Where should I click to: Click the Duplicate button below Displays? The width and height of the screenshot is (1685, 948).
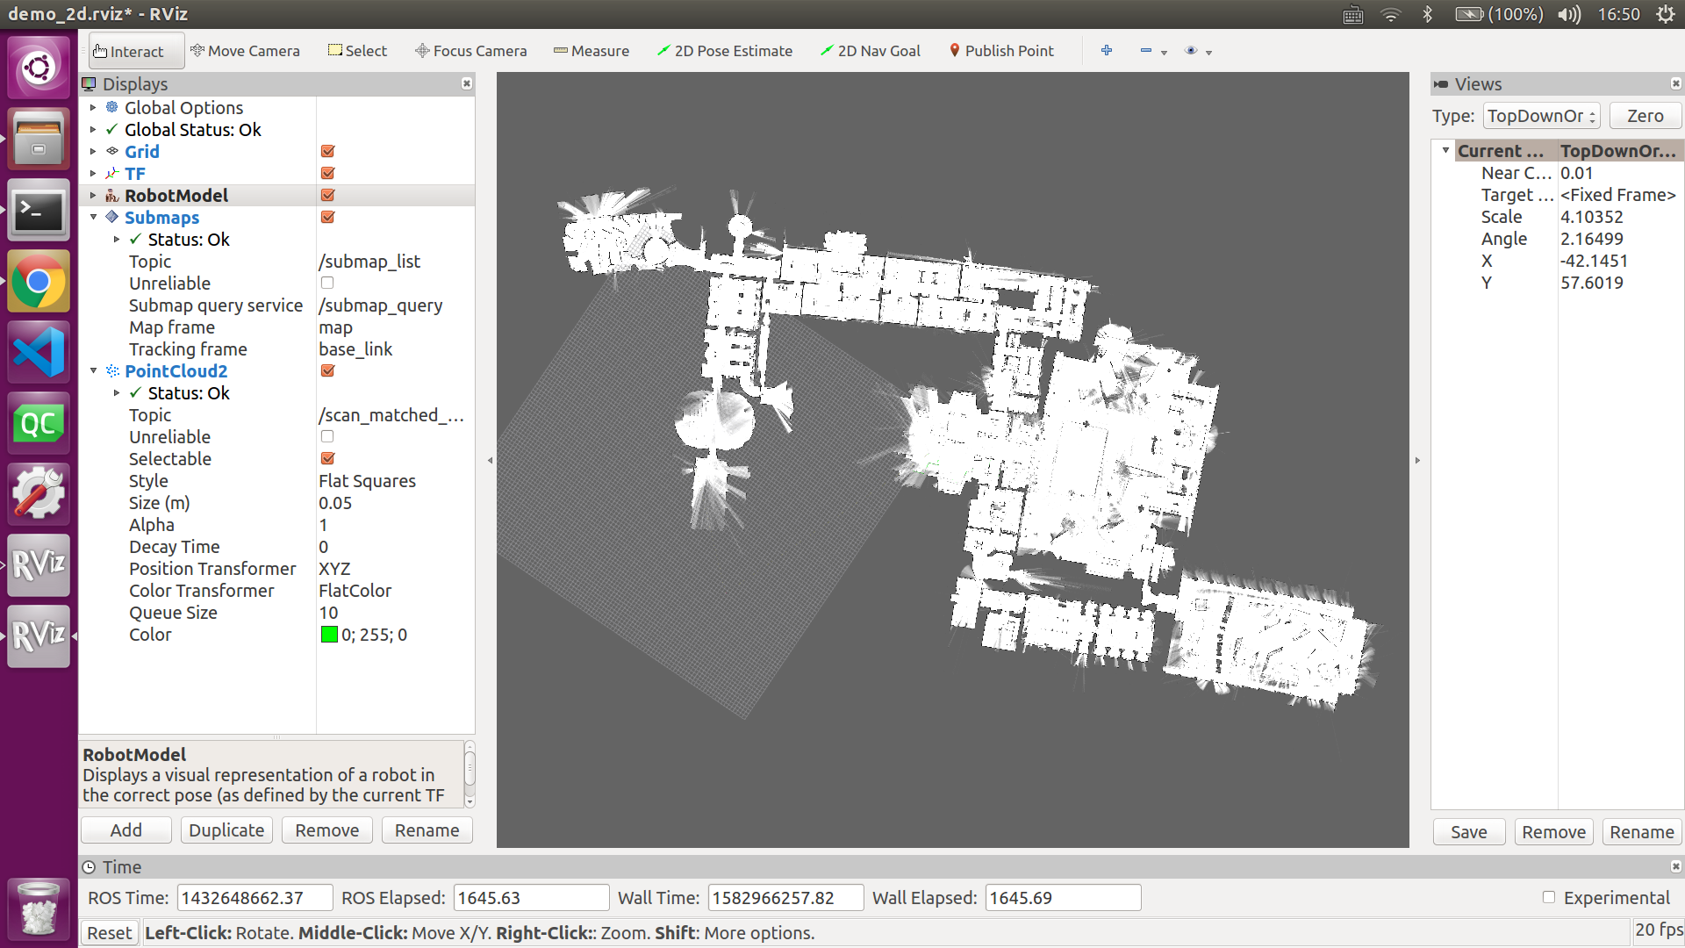226,829
